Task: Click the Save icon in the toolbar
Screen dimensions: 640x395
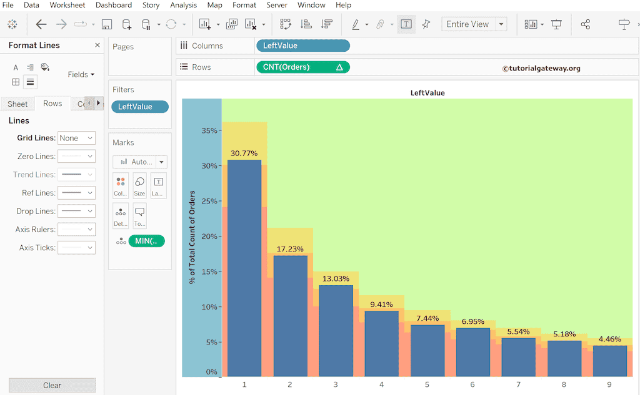Action: pos(107,24)
